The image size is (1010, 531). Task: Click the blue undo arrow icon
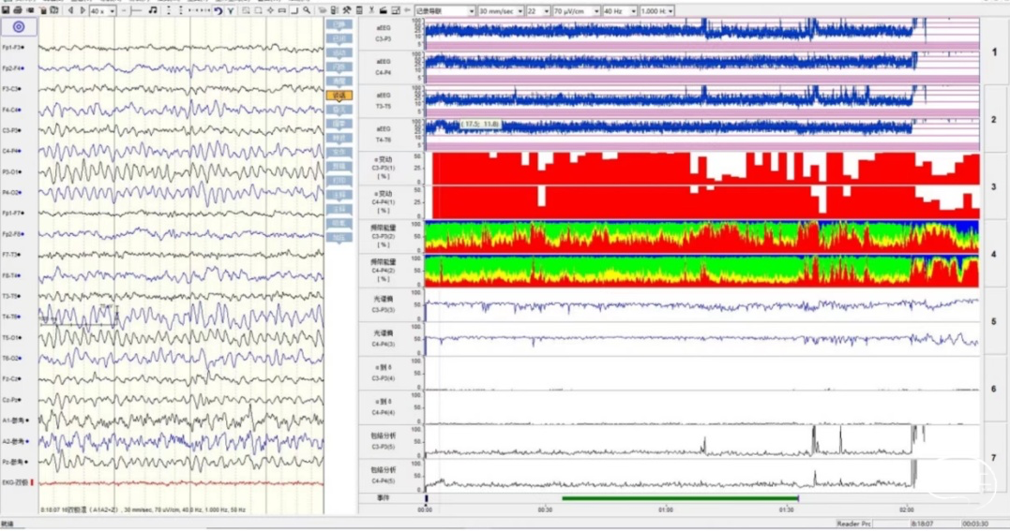tap(218, 10)
